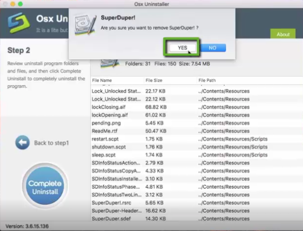This screenshot has width=303, height=231.
Task: Click Complete Uninstall button
Action: 45,185
